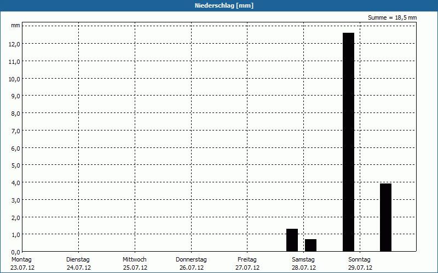Click the 24.07.12 date label
This screenshot has width=438, height=273.
79,268
